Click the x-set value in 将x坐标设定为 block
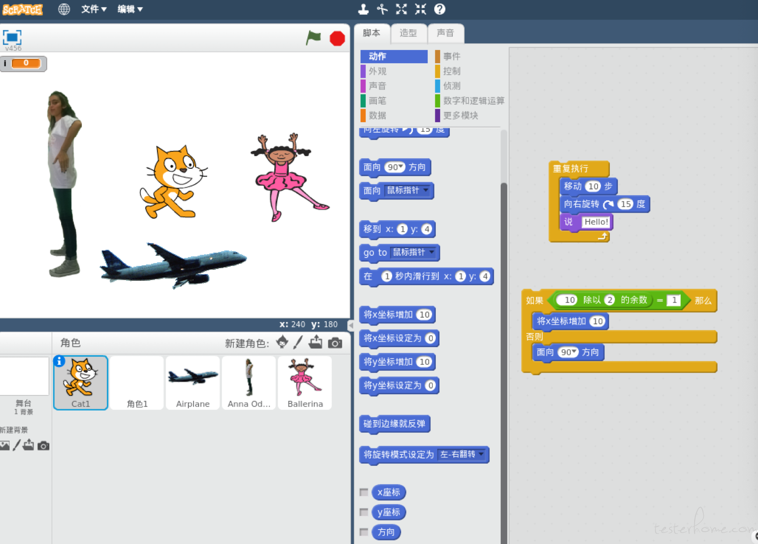The image size is (758, 544). (430, 338)
